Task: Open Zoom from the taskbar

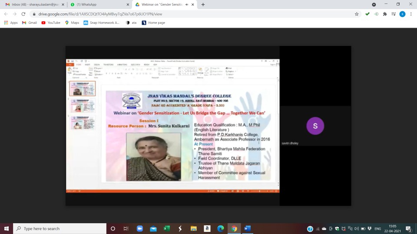Action: point(139,228)
